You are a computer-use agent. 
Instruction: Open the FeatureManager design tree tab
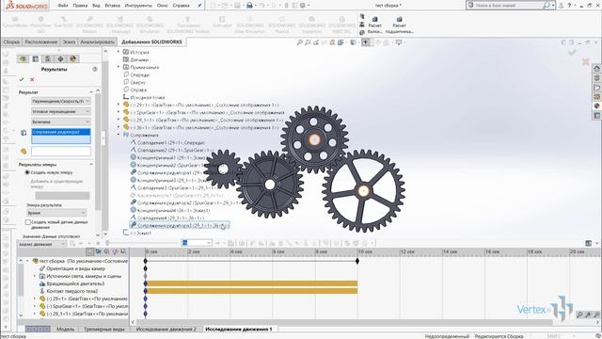[x=23, y=58]
